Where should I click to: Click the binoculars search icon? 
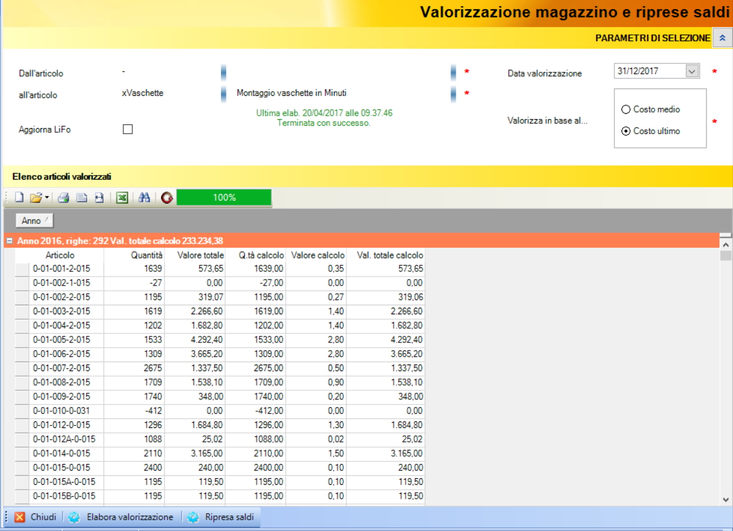[144, 198]
